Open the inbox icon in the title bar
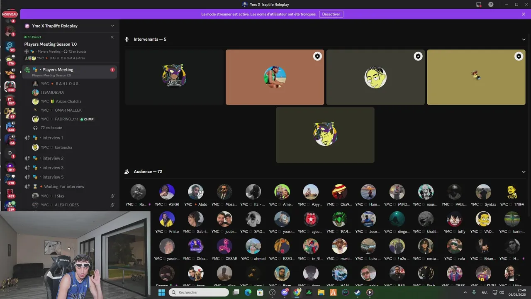531x299 pixels. (479, 5)
